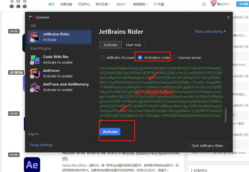This screenshot has height=172, width=249.
Task: Open the website search magnifier icon
Action: pyautogui.click(x=204, y=4)
